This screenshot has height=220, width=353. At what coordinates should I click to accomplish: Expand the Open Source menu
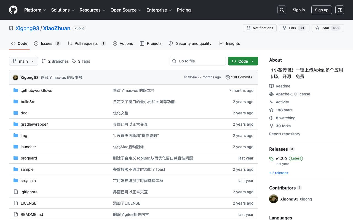(x=126, y=10)
